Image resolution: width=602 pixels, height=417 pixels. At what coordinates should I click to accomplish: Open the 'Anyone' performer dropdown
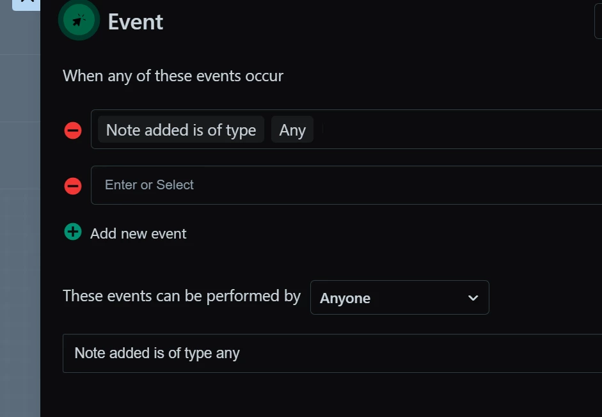(399, 297)
